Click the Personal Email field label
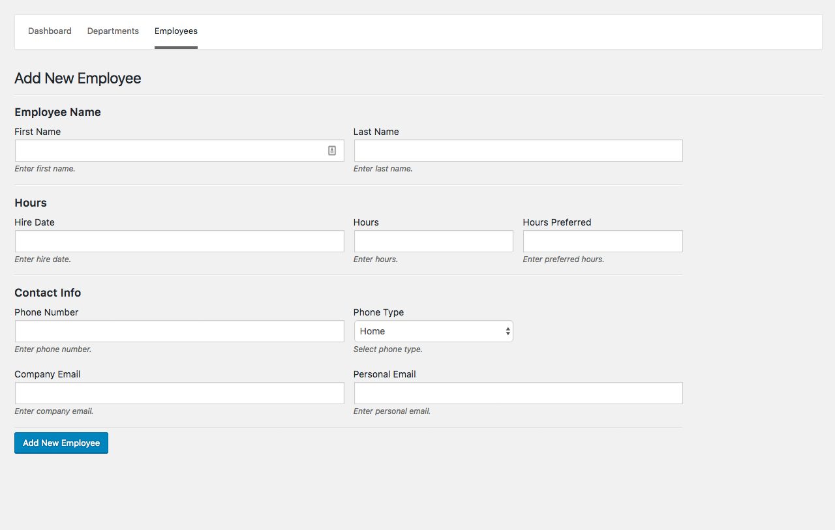 click(x=384, y=374)
